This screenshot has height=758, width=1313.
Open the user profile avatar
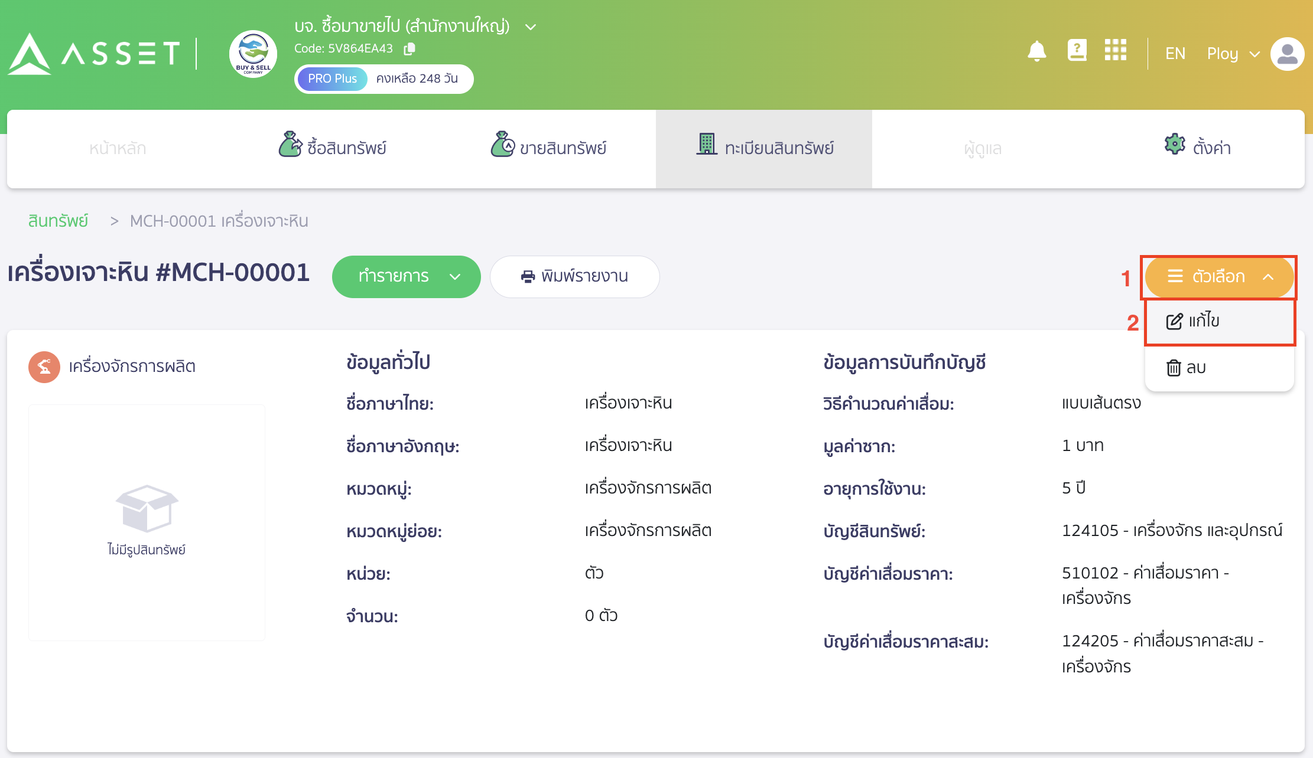1287,54
